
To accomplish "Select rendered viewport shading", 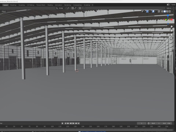I will click(x=169, y=11).
